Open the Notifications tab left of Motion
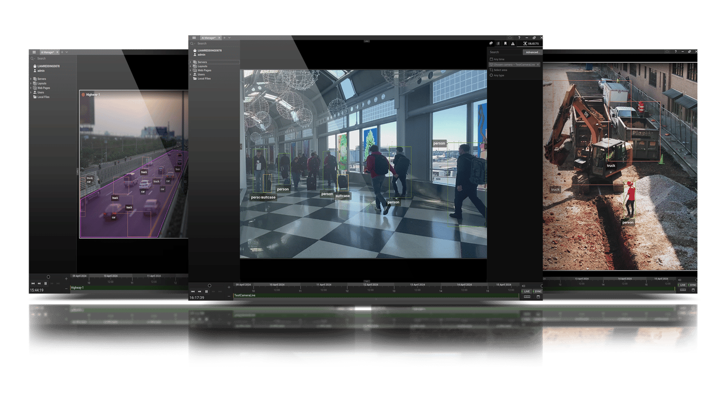 tap(491, 44)
